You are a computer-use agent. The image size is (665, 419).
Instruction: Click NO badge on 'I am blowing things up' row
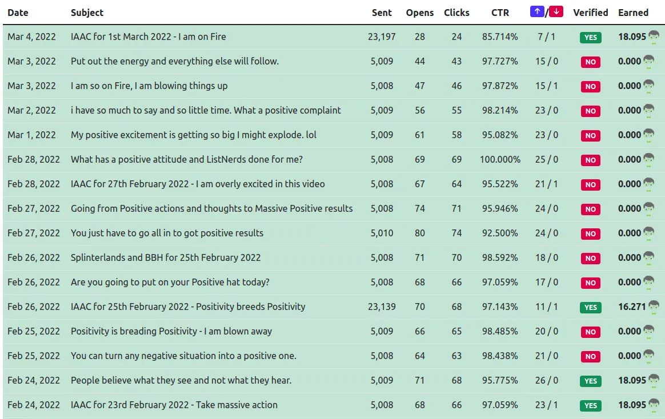click(590, 87)
